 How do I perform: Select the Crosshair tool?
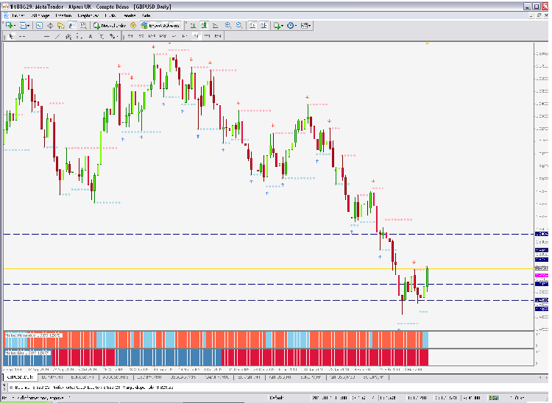click(x=22, y=36)
